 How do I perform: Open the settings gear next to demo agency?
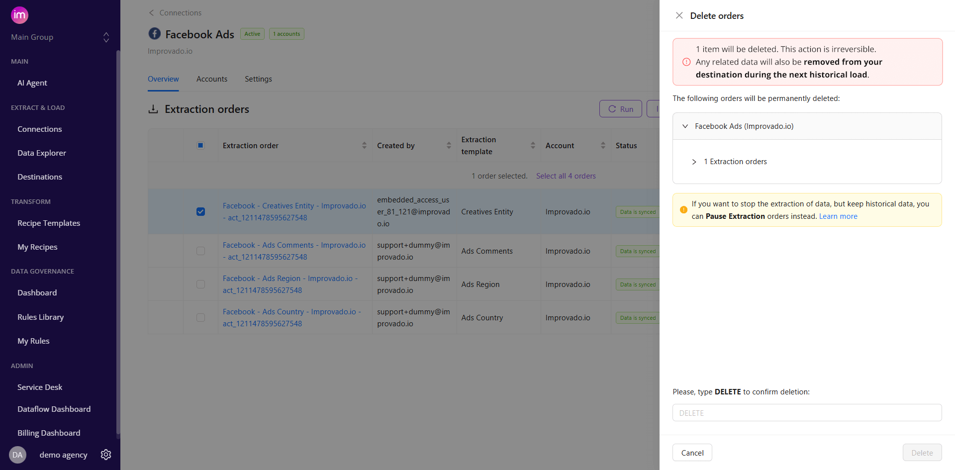tap(106, 455)
